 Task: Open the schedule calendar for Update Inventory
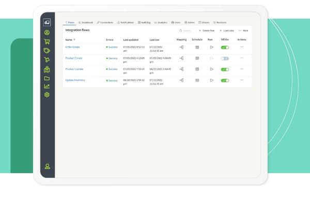pyautogui.click(x=197, y=80)
